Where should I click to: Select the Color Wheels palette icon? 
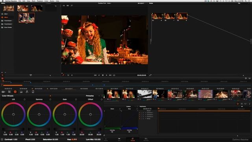click(15, 92)
